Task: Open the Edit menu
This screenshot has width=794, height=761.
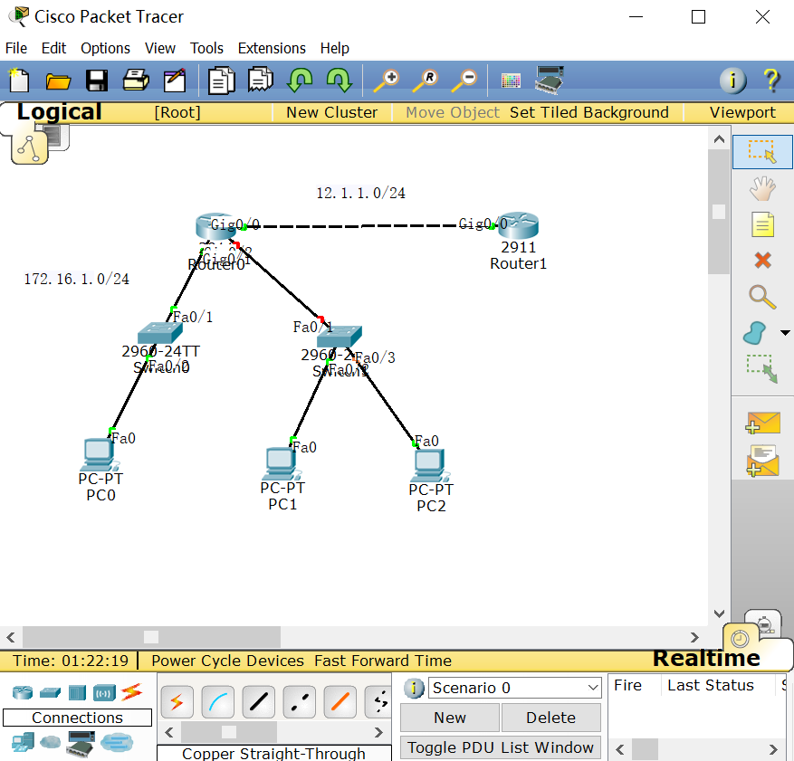Action: coord(53,48)
